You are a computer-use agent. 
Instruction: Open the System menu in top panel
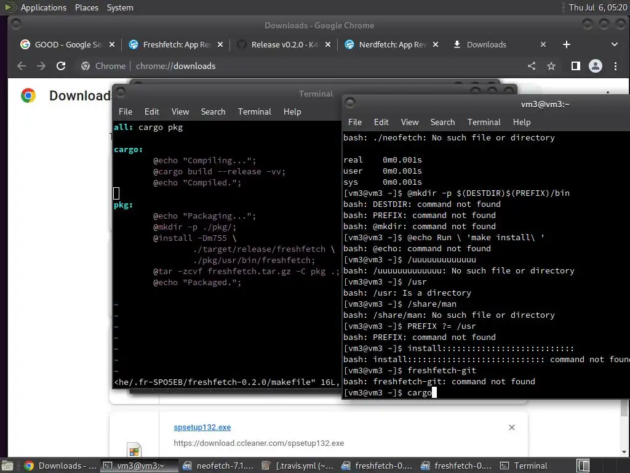pyautogui.click(x=120, y=7)
